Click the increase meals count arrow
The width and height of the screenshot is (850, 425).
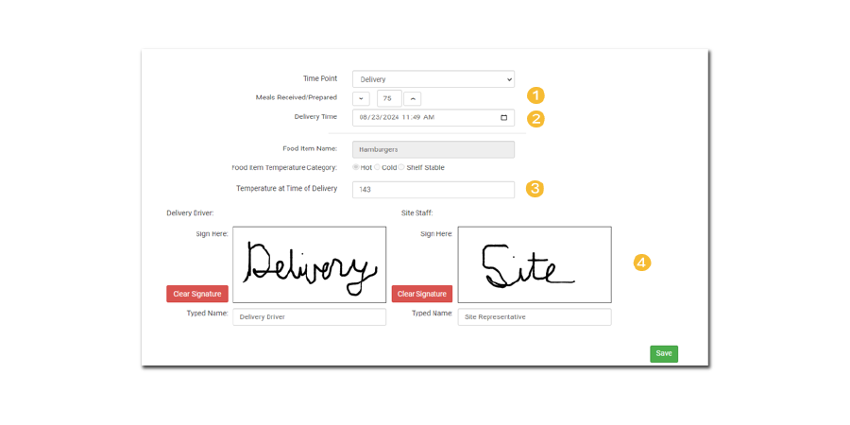[412, 98]
